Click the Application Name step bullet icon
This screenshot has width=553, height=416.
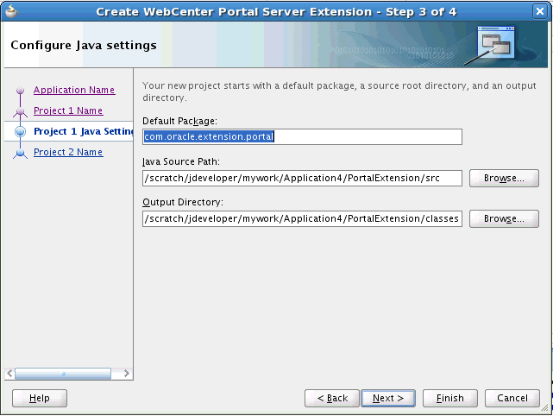point(20,90)
